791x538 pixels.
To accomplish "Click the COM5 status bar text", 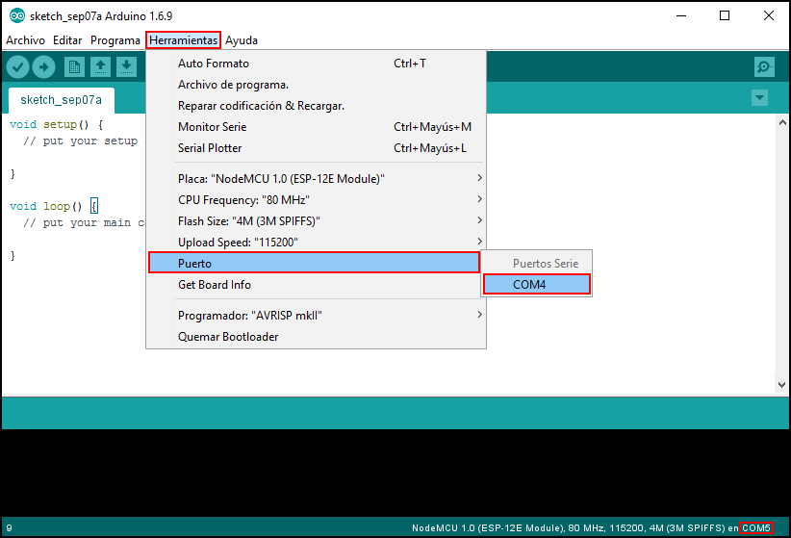I will [755, 528].
